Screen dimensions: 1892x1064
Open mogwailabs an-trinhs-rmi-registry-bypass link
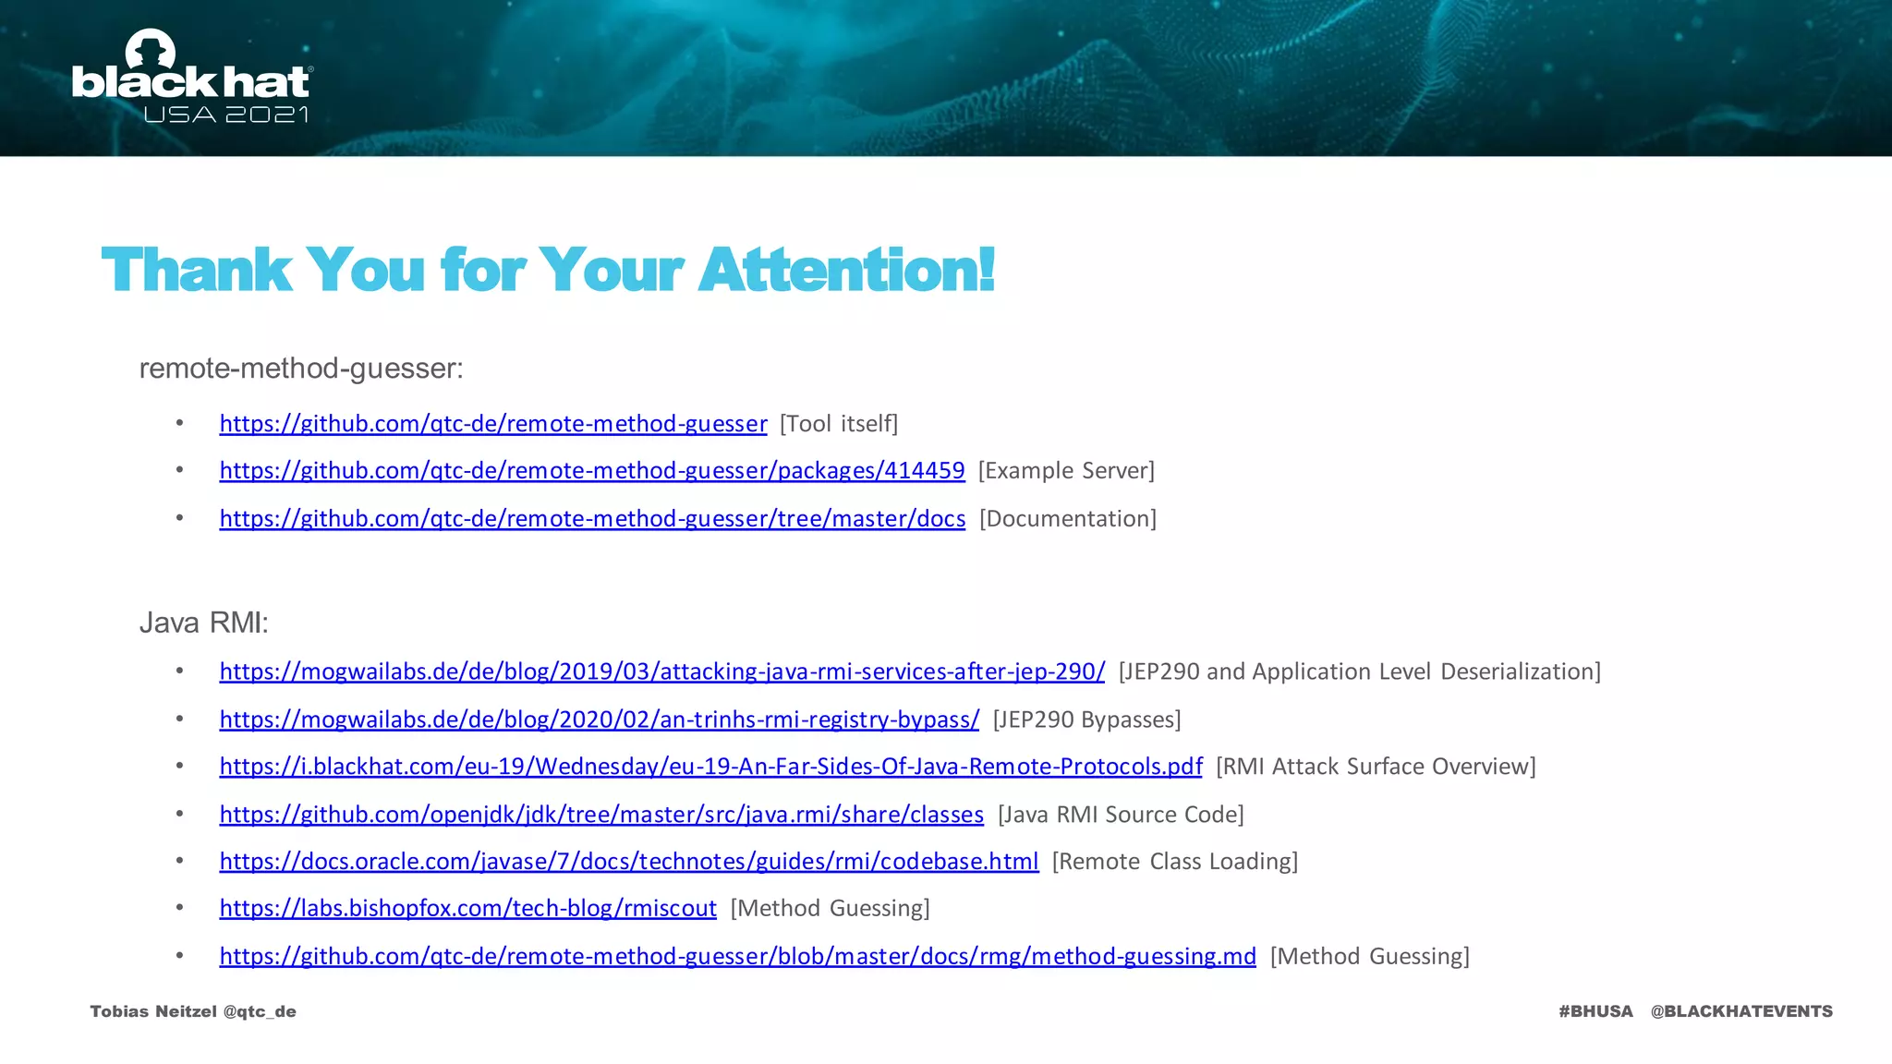coord(600,719)
